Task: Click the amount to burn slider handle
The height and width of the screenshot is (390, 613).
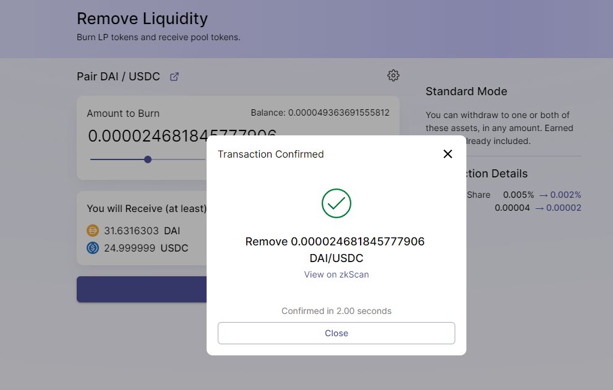Action: click(x=148, y=159)
